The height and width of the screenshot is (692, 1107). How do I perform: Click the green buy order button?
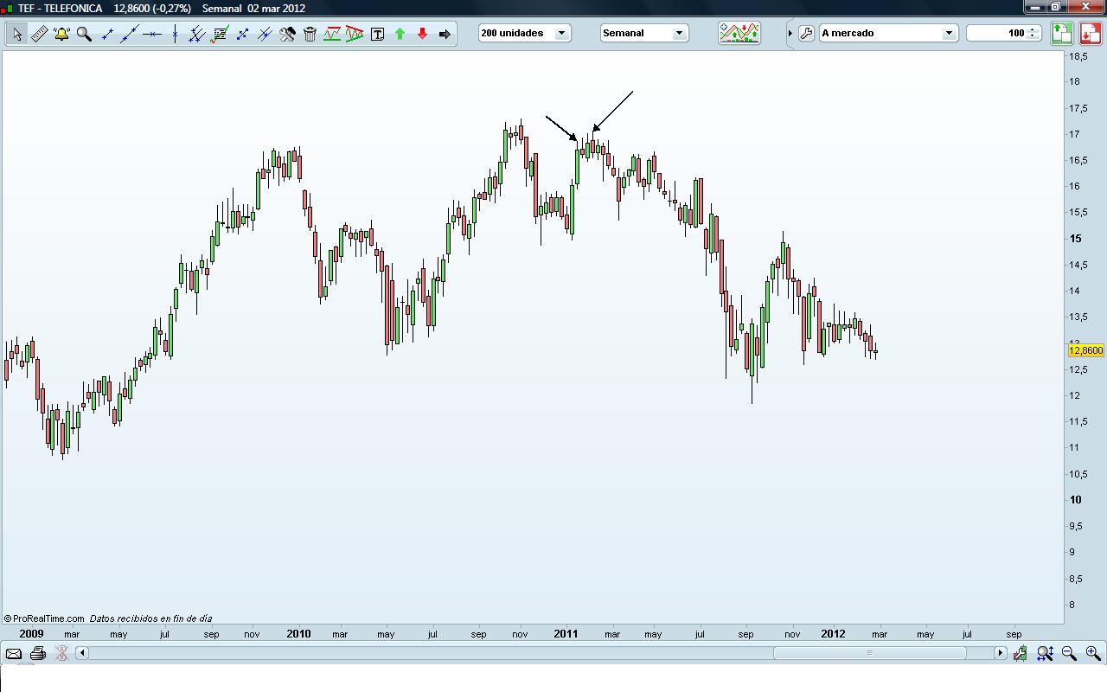1061,33
